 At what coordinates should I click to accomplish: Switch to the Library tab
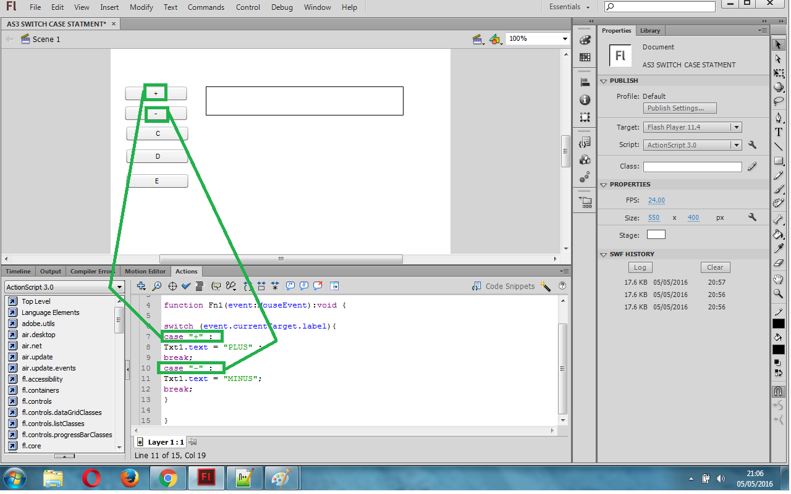tap(650, 30)
